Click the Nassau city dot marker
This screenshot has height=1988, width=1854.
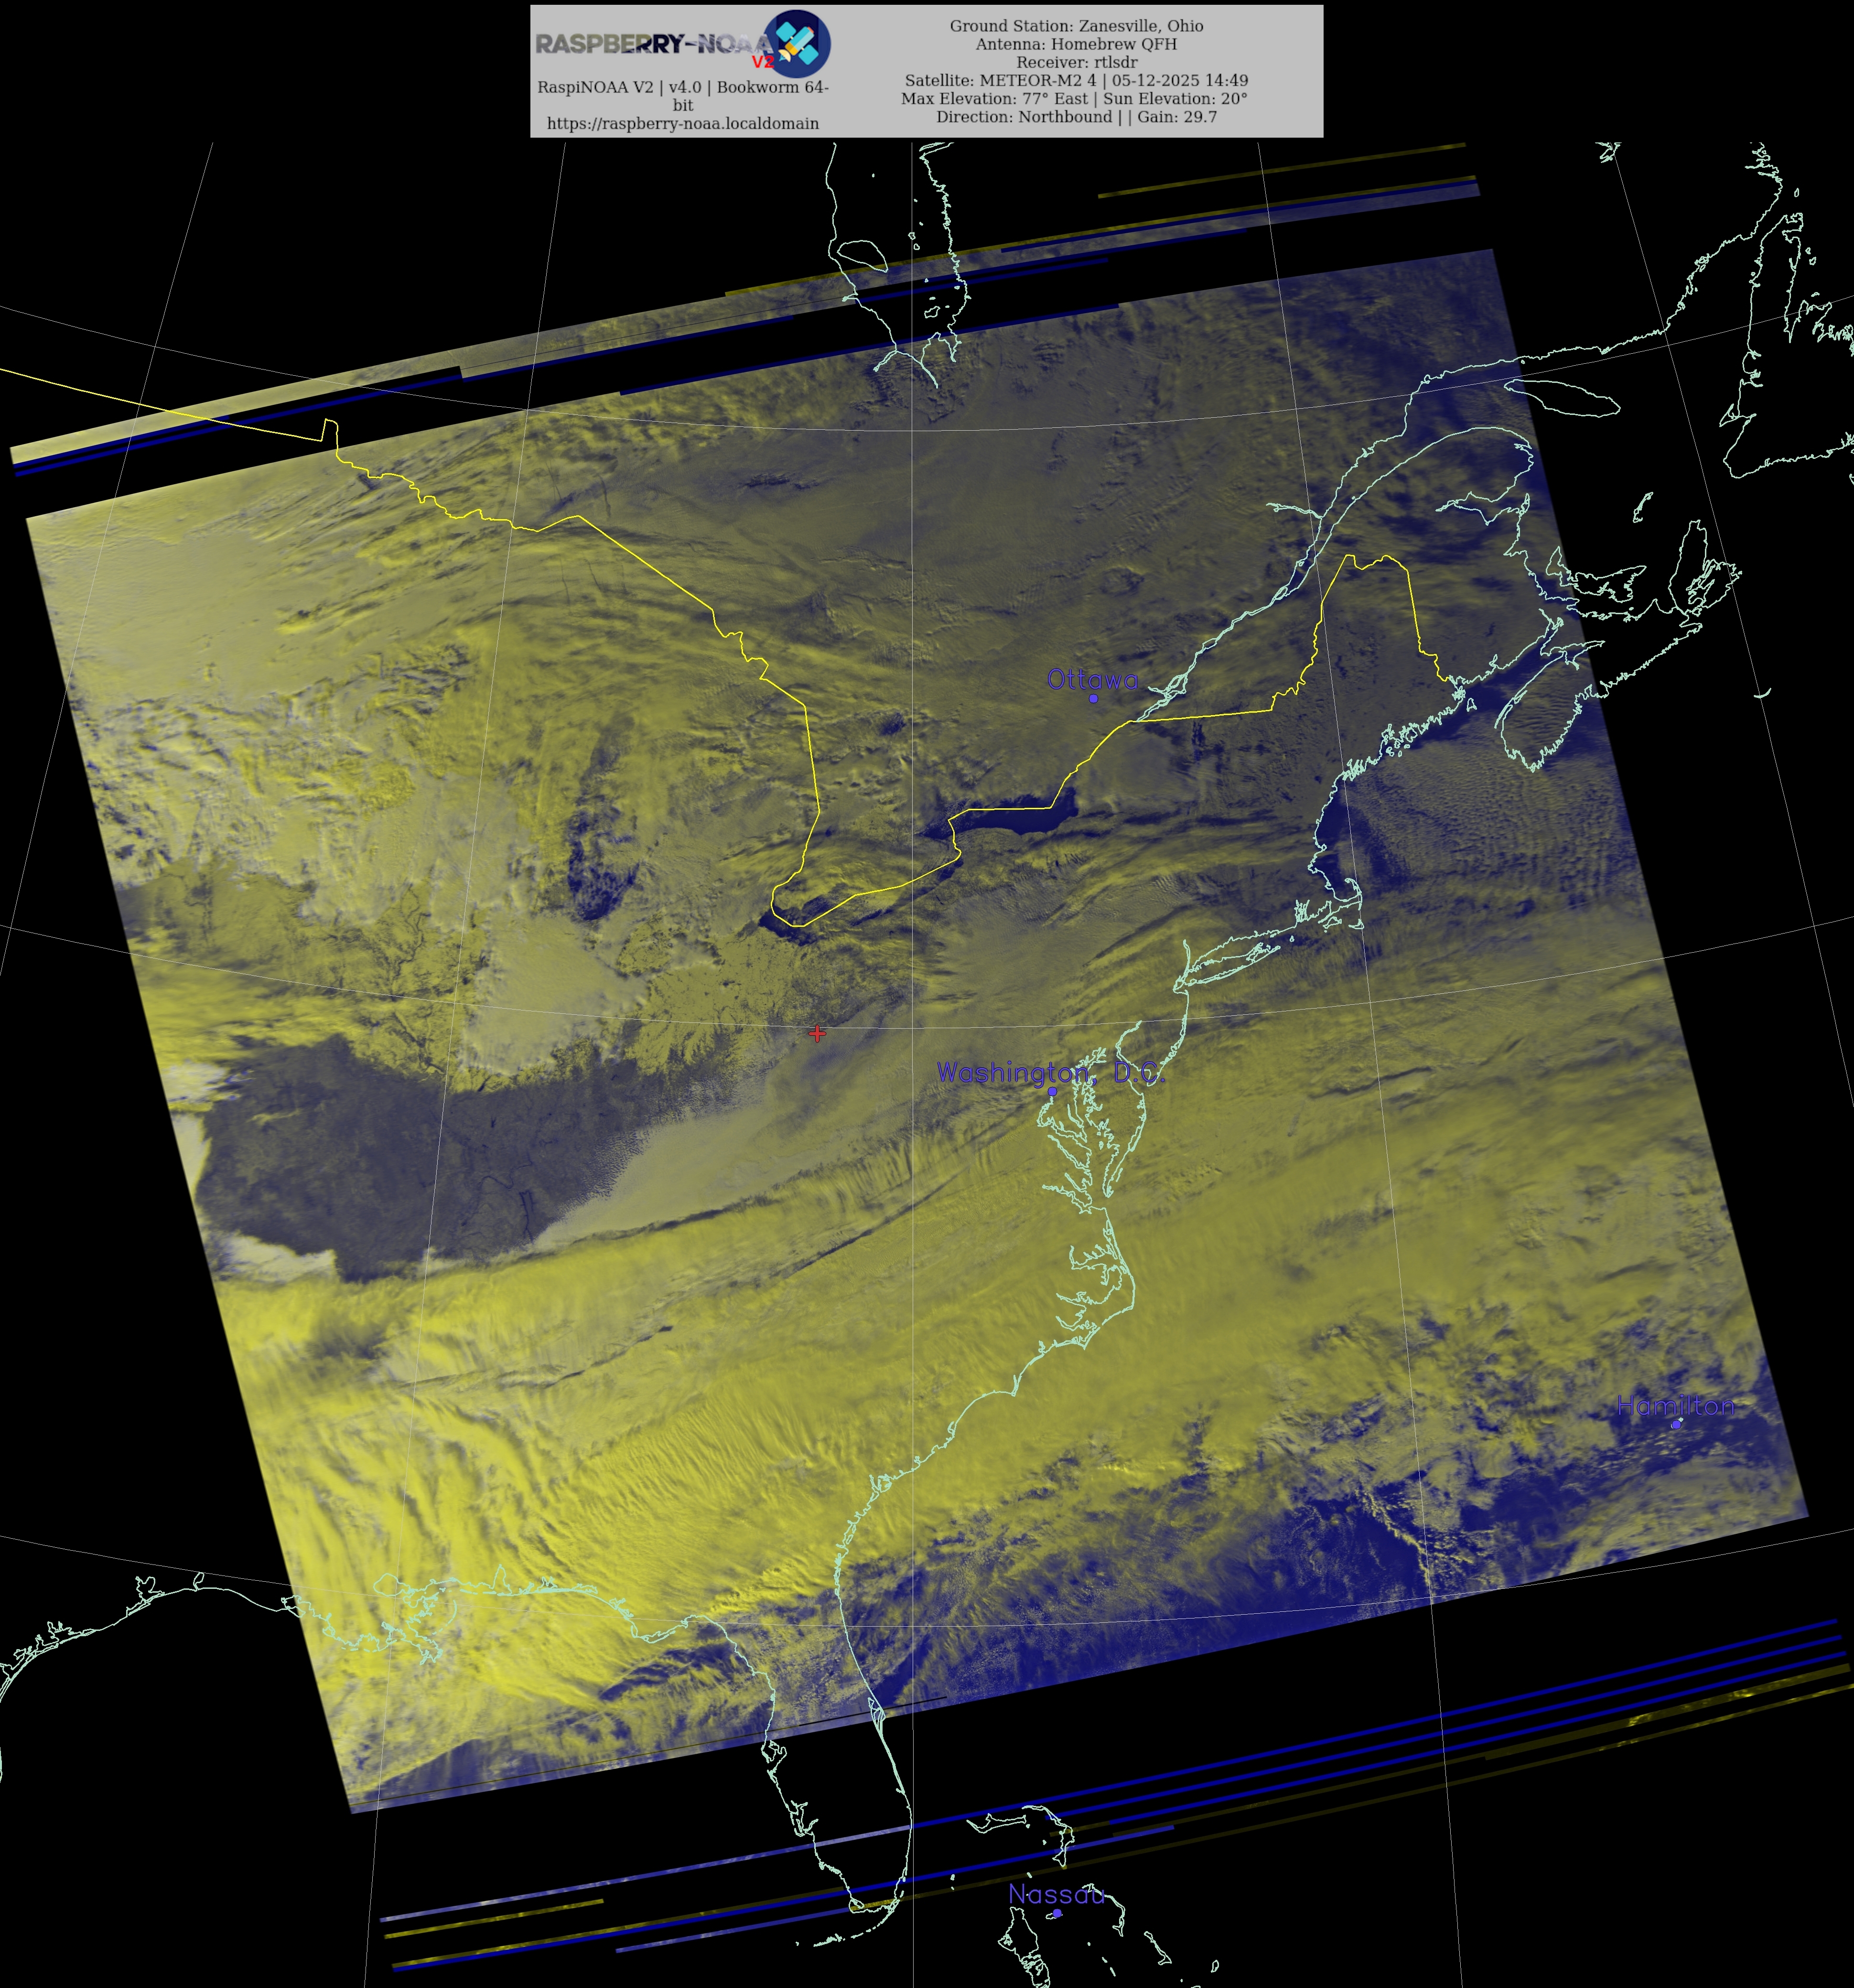coord(1056,1913)
